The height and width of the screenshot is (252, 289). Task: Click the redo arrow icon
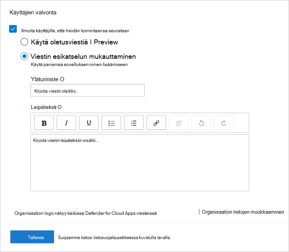click(x=224, y=123)
